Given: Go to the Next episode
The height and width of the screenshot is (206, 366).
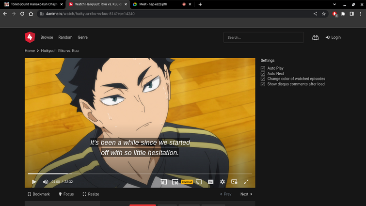Looking at the screenshot, I should 246,194.
